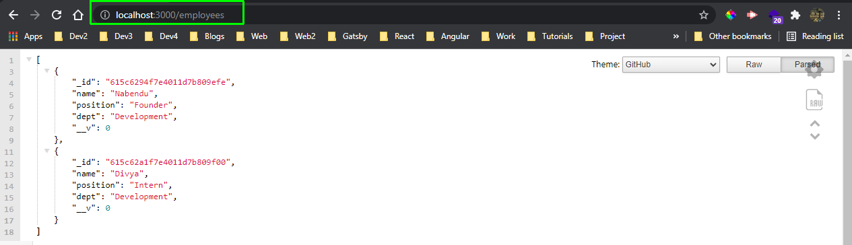Click the _id value 615c62a1f7e4011d7b809f00
Screen dimensions: 852x245
click(169, 162)
